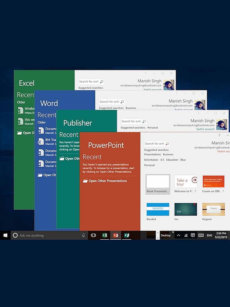Select the Education suggested search
230x307 pixels.
click(x=172, y=160)
